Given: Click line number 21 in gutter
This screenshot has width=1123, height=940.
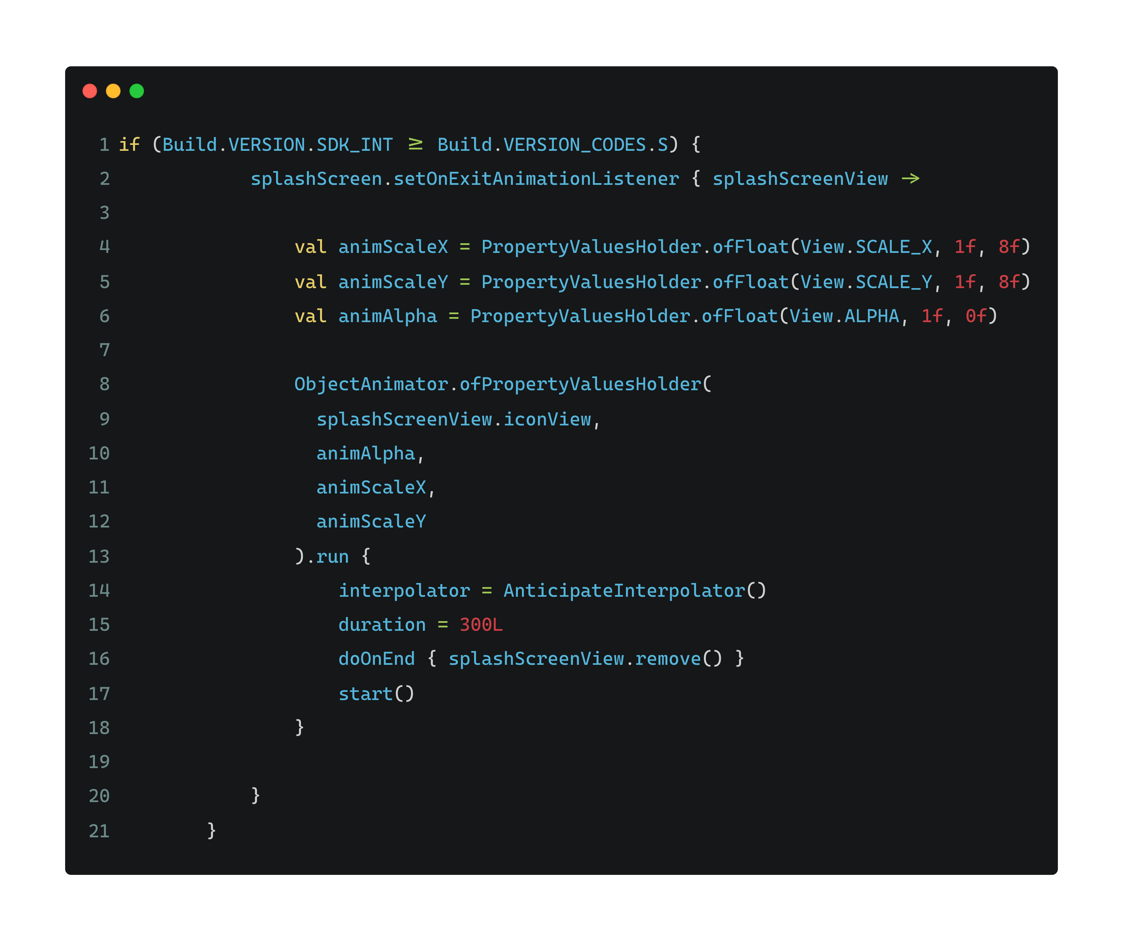Looking at the screenshot, I should [99, 831].
